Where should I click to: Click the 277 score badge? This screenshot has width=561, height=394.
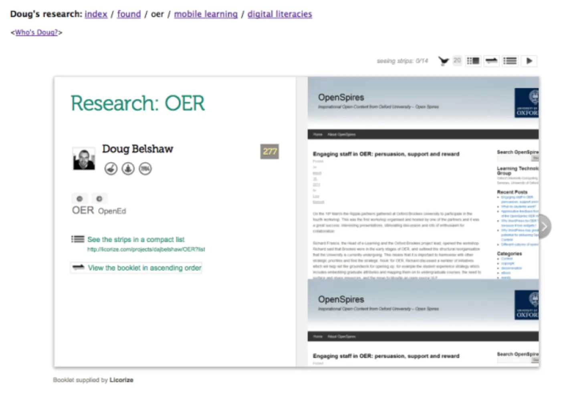(270, 151)
